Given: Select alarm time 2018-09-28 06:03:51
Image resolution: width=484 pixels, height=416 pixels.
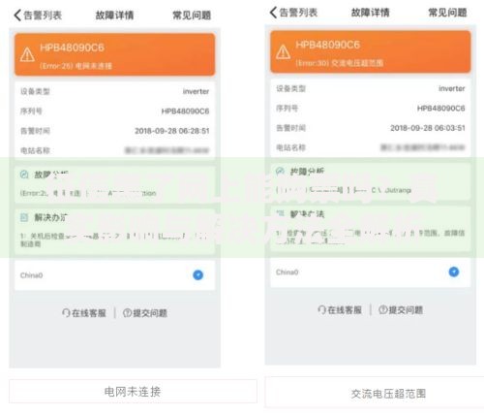Looking at the screenshot, I should pos(428,128).
